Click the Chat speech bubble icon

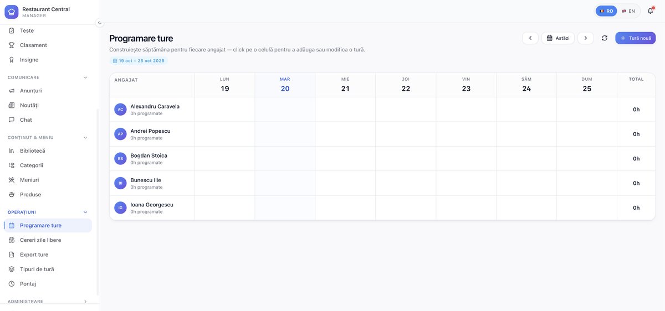(x=12, y=120)
